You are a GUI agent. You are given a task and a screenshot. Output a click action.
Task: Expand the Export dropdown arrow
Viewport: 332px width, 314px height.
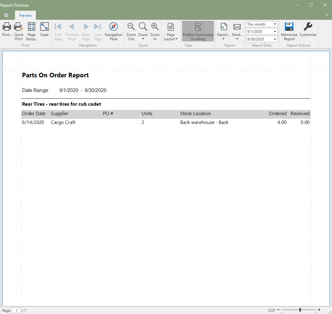[223, 39]
